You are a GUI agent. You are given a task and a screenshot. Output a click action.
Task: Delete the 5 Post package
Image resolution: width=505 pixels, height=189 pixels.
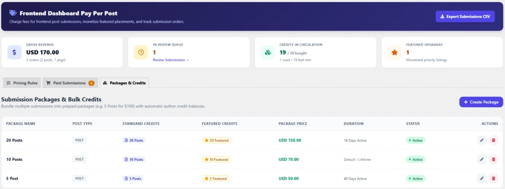coord(493,178)
